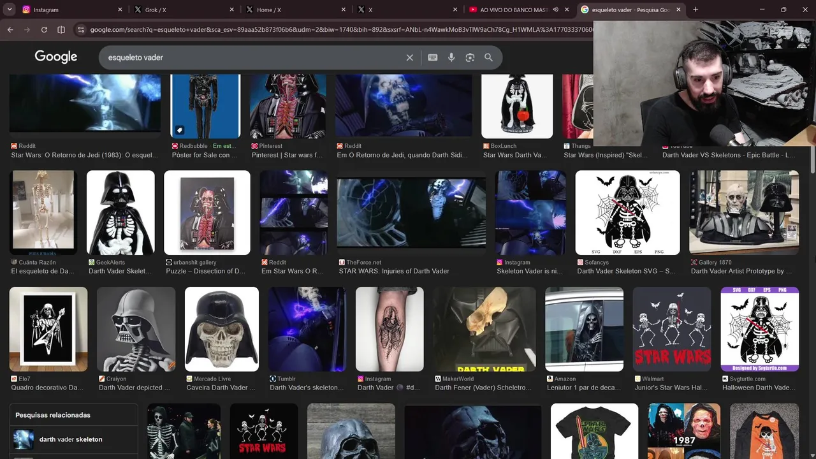Open Cuánta Razón skeleton photo thumbnail

pos(43,213)
